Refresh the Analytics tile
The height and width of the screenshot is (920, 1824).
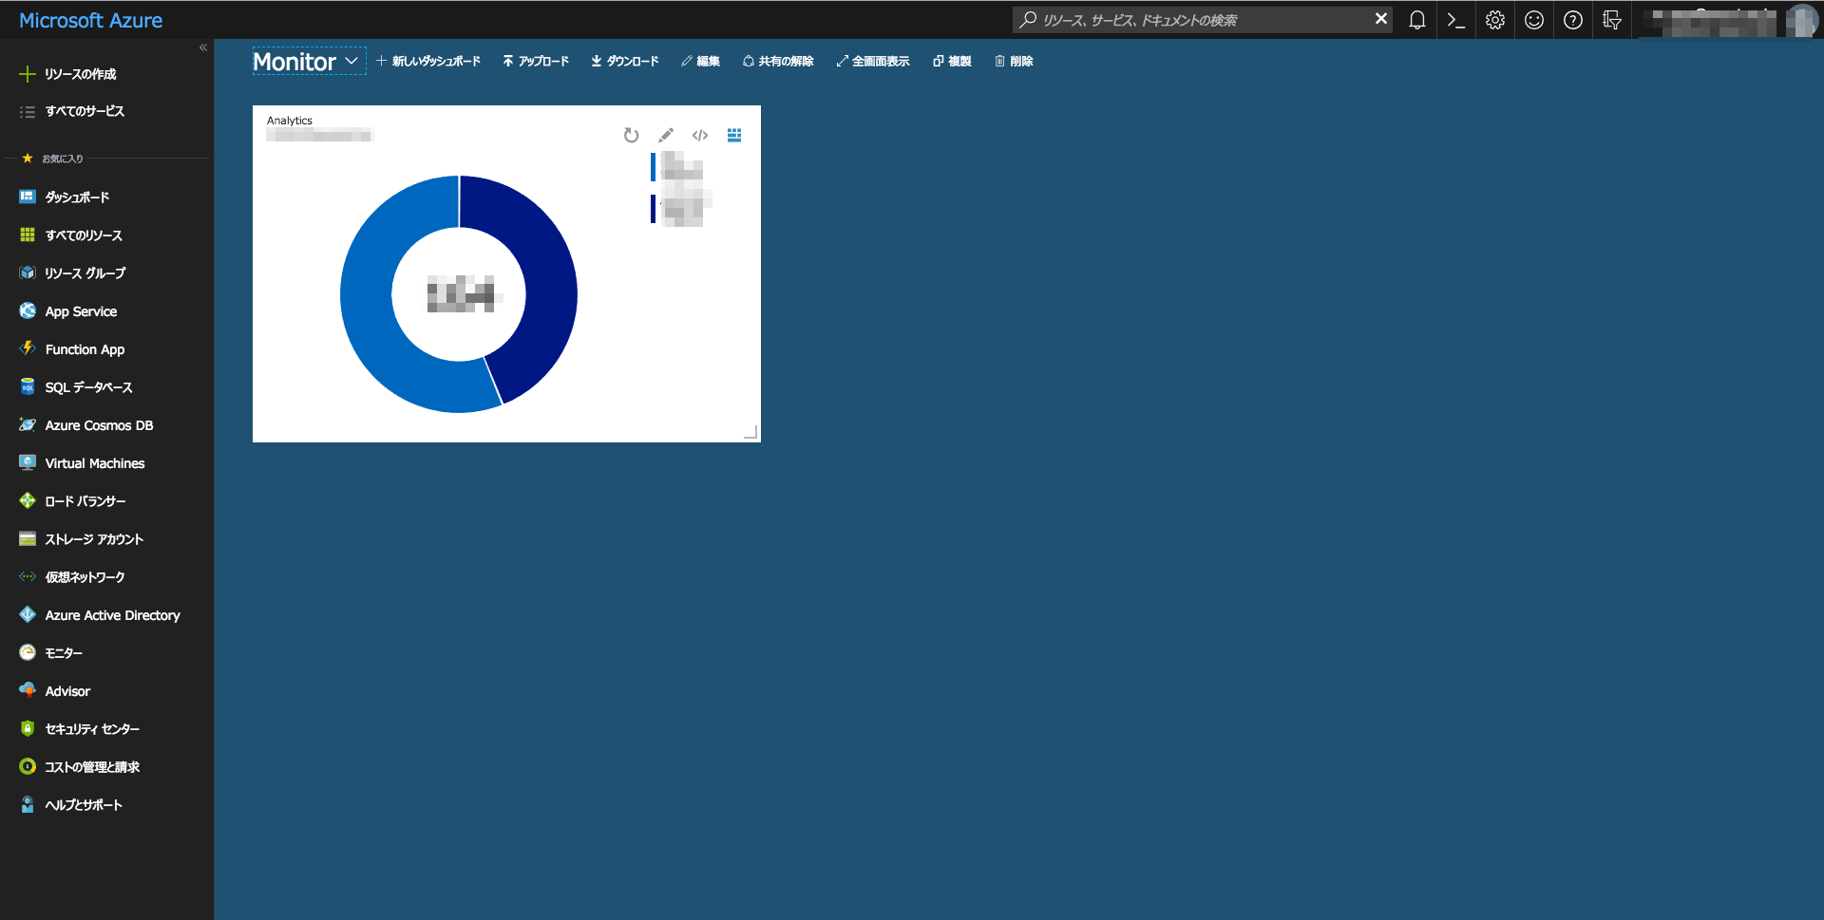631,135
